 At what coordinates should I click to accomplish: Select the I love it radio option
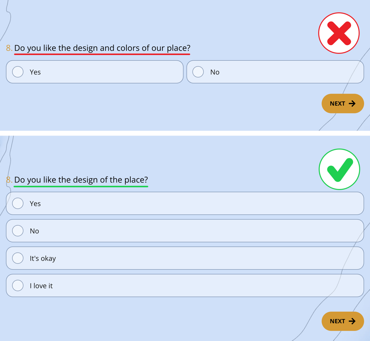[x=17, y=285]
